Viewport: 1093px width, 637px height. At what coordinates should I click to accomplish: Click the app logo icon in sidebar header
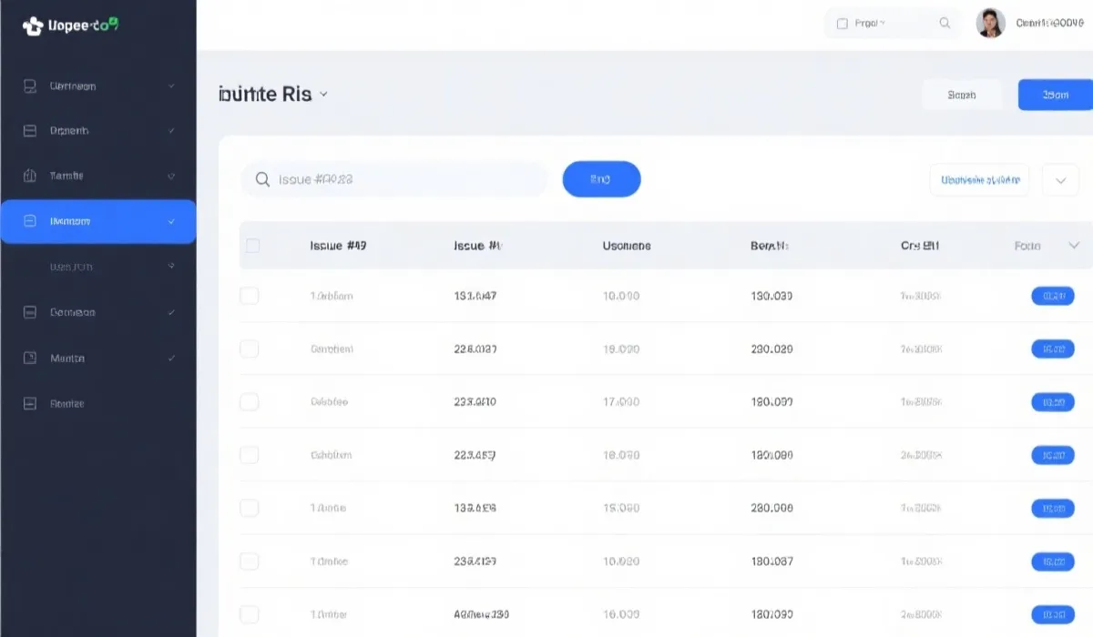pyautogui.click(x=32, y=26)
